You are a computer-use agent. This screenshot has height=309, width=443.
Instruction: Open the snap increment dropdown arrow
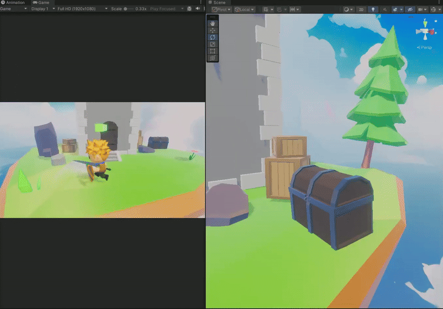click(298, 9)
